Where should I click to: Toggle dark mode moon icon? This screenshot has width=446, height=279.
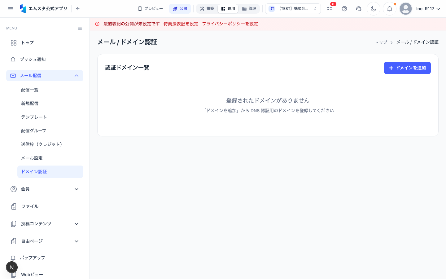[374, 9]
